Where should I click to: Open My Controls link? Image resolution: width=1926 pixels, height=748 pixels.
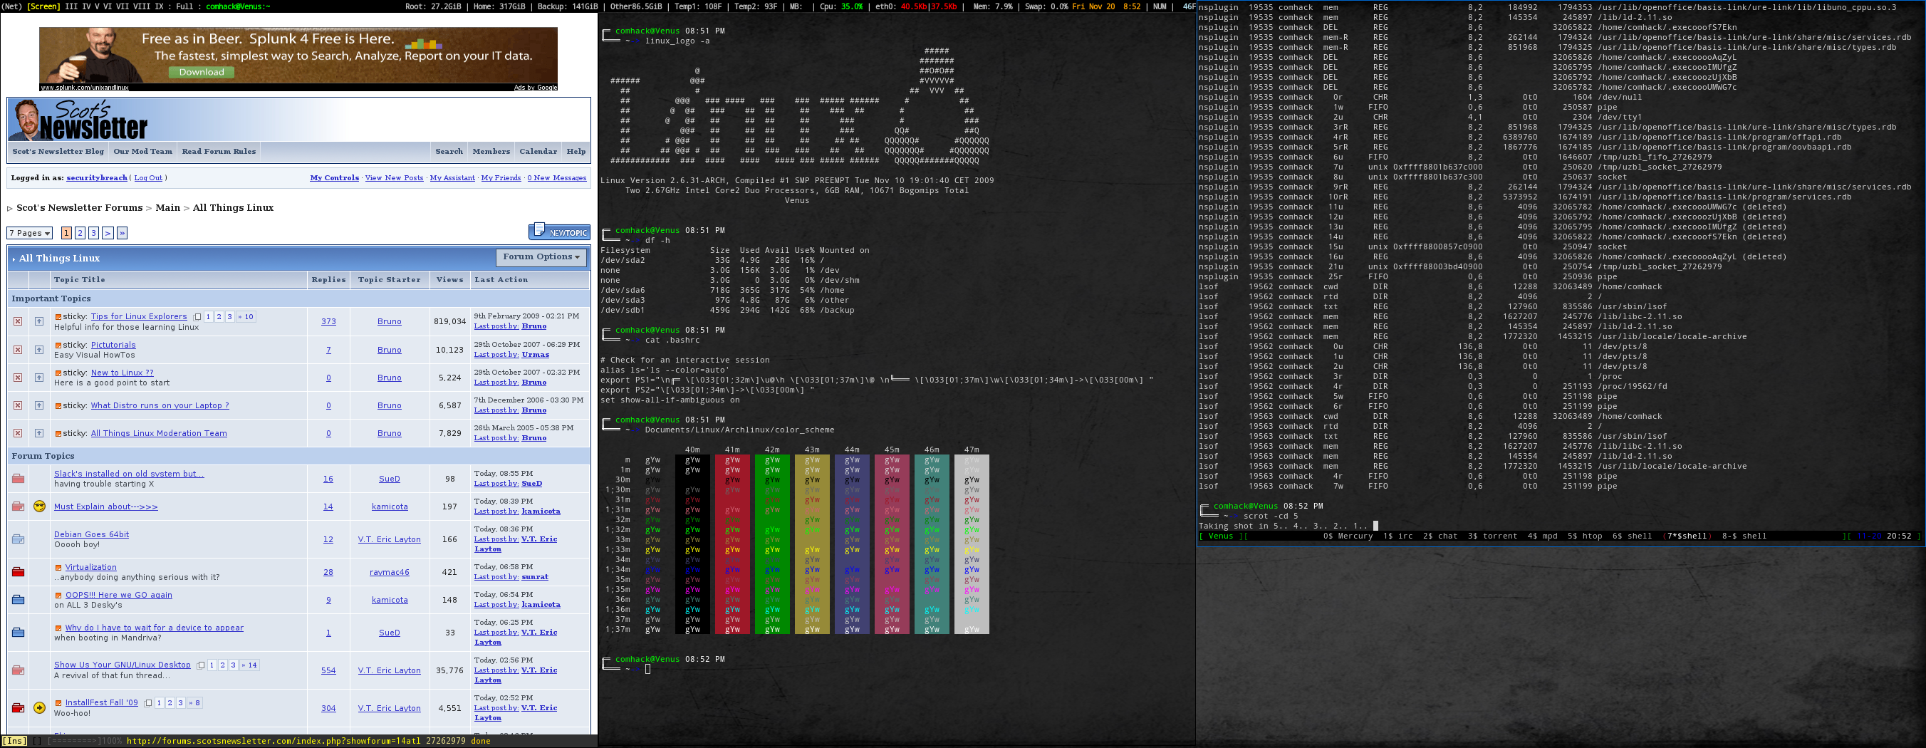[334, 178]
